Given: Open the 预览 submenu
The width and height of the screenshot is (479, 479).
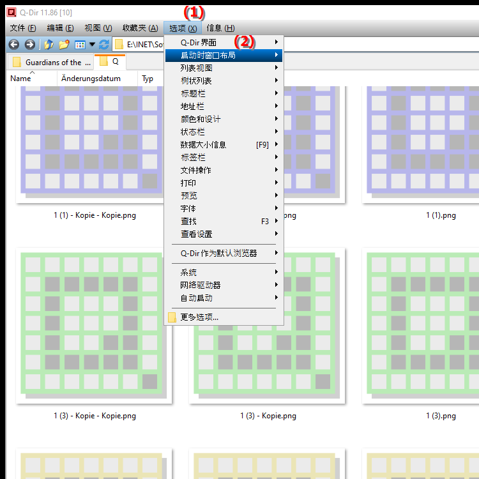Looking at the screenshot, I should pos(224,195).
